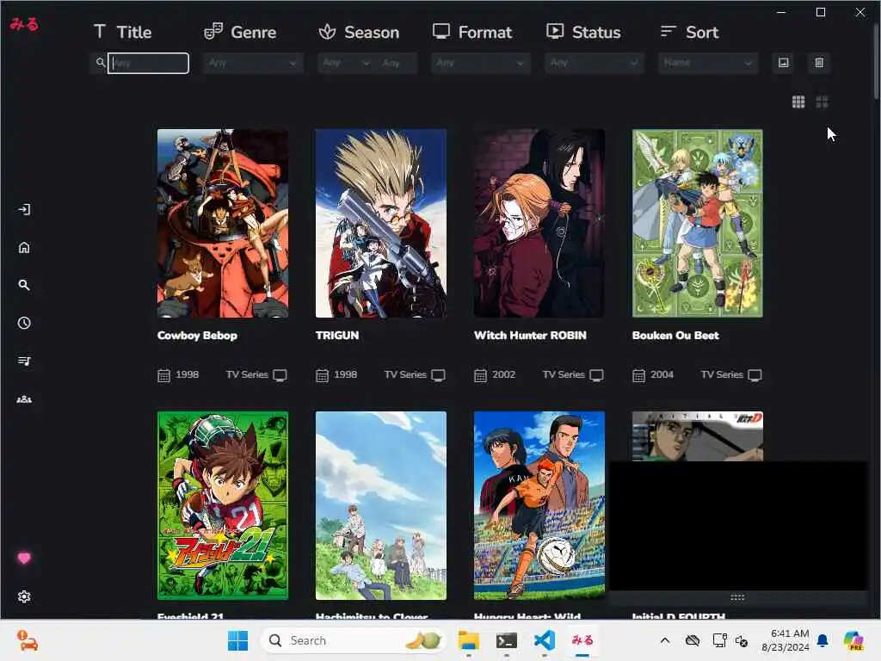Click the black mini player overlay

[737, 526]
